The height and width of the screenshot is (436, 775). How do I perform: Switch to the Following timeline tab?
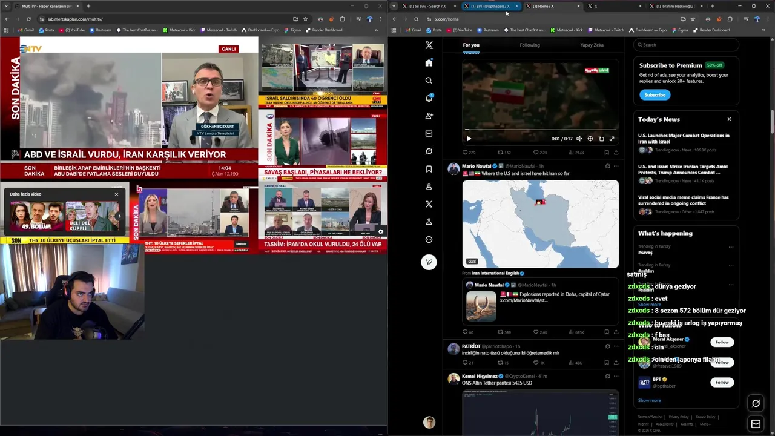[x=530, y=45]
